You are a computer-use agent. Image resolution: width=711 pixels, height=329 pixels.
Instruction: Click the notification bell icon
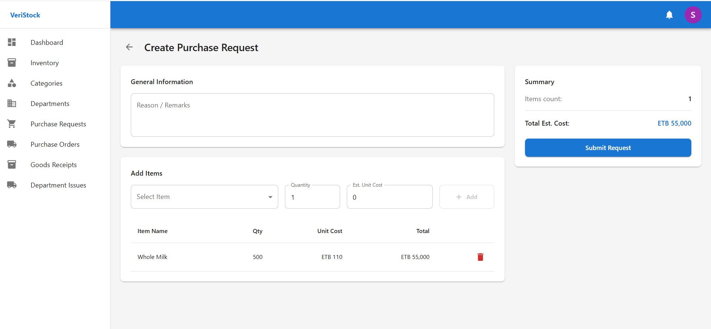point(669,15)
